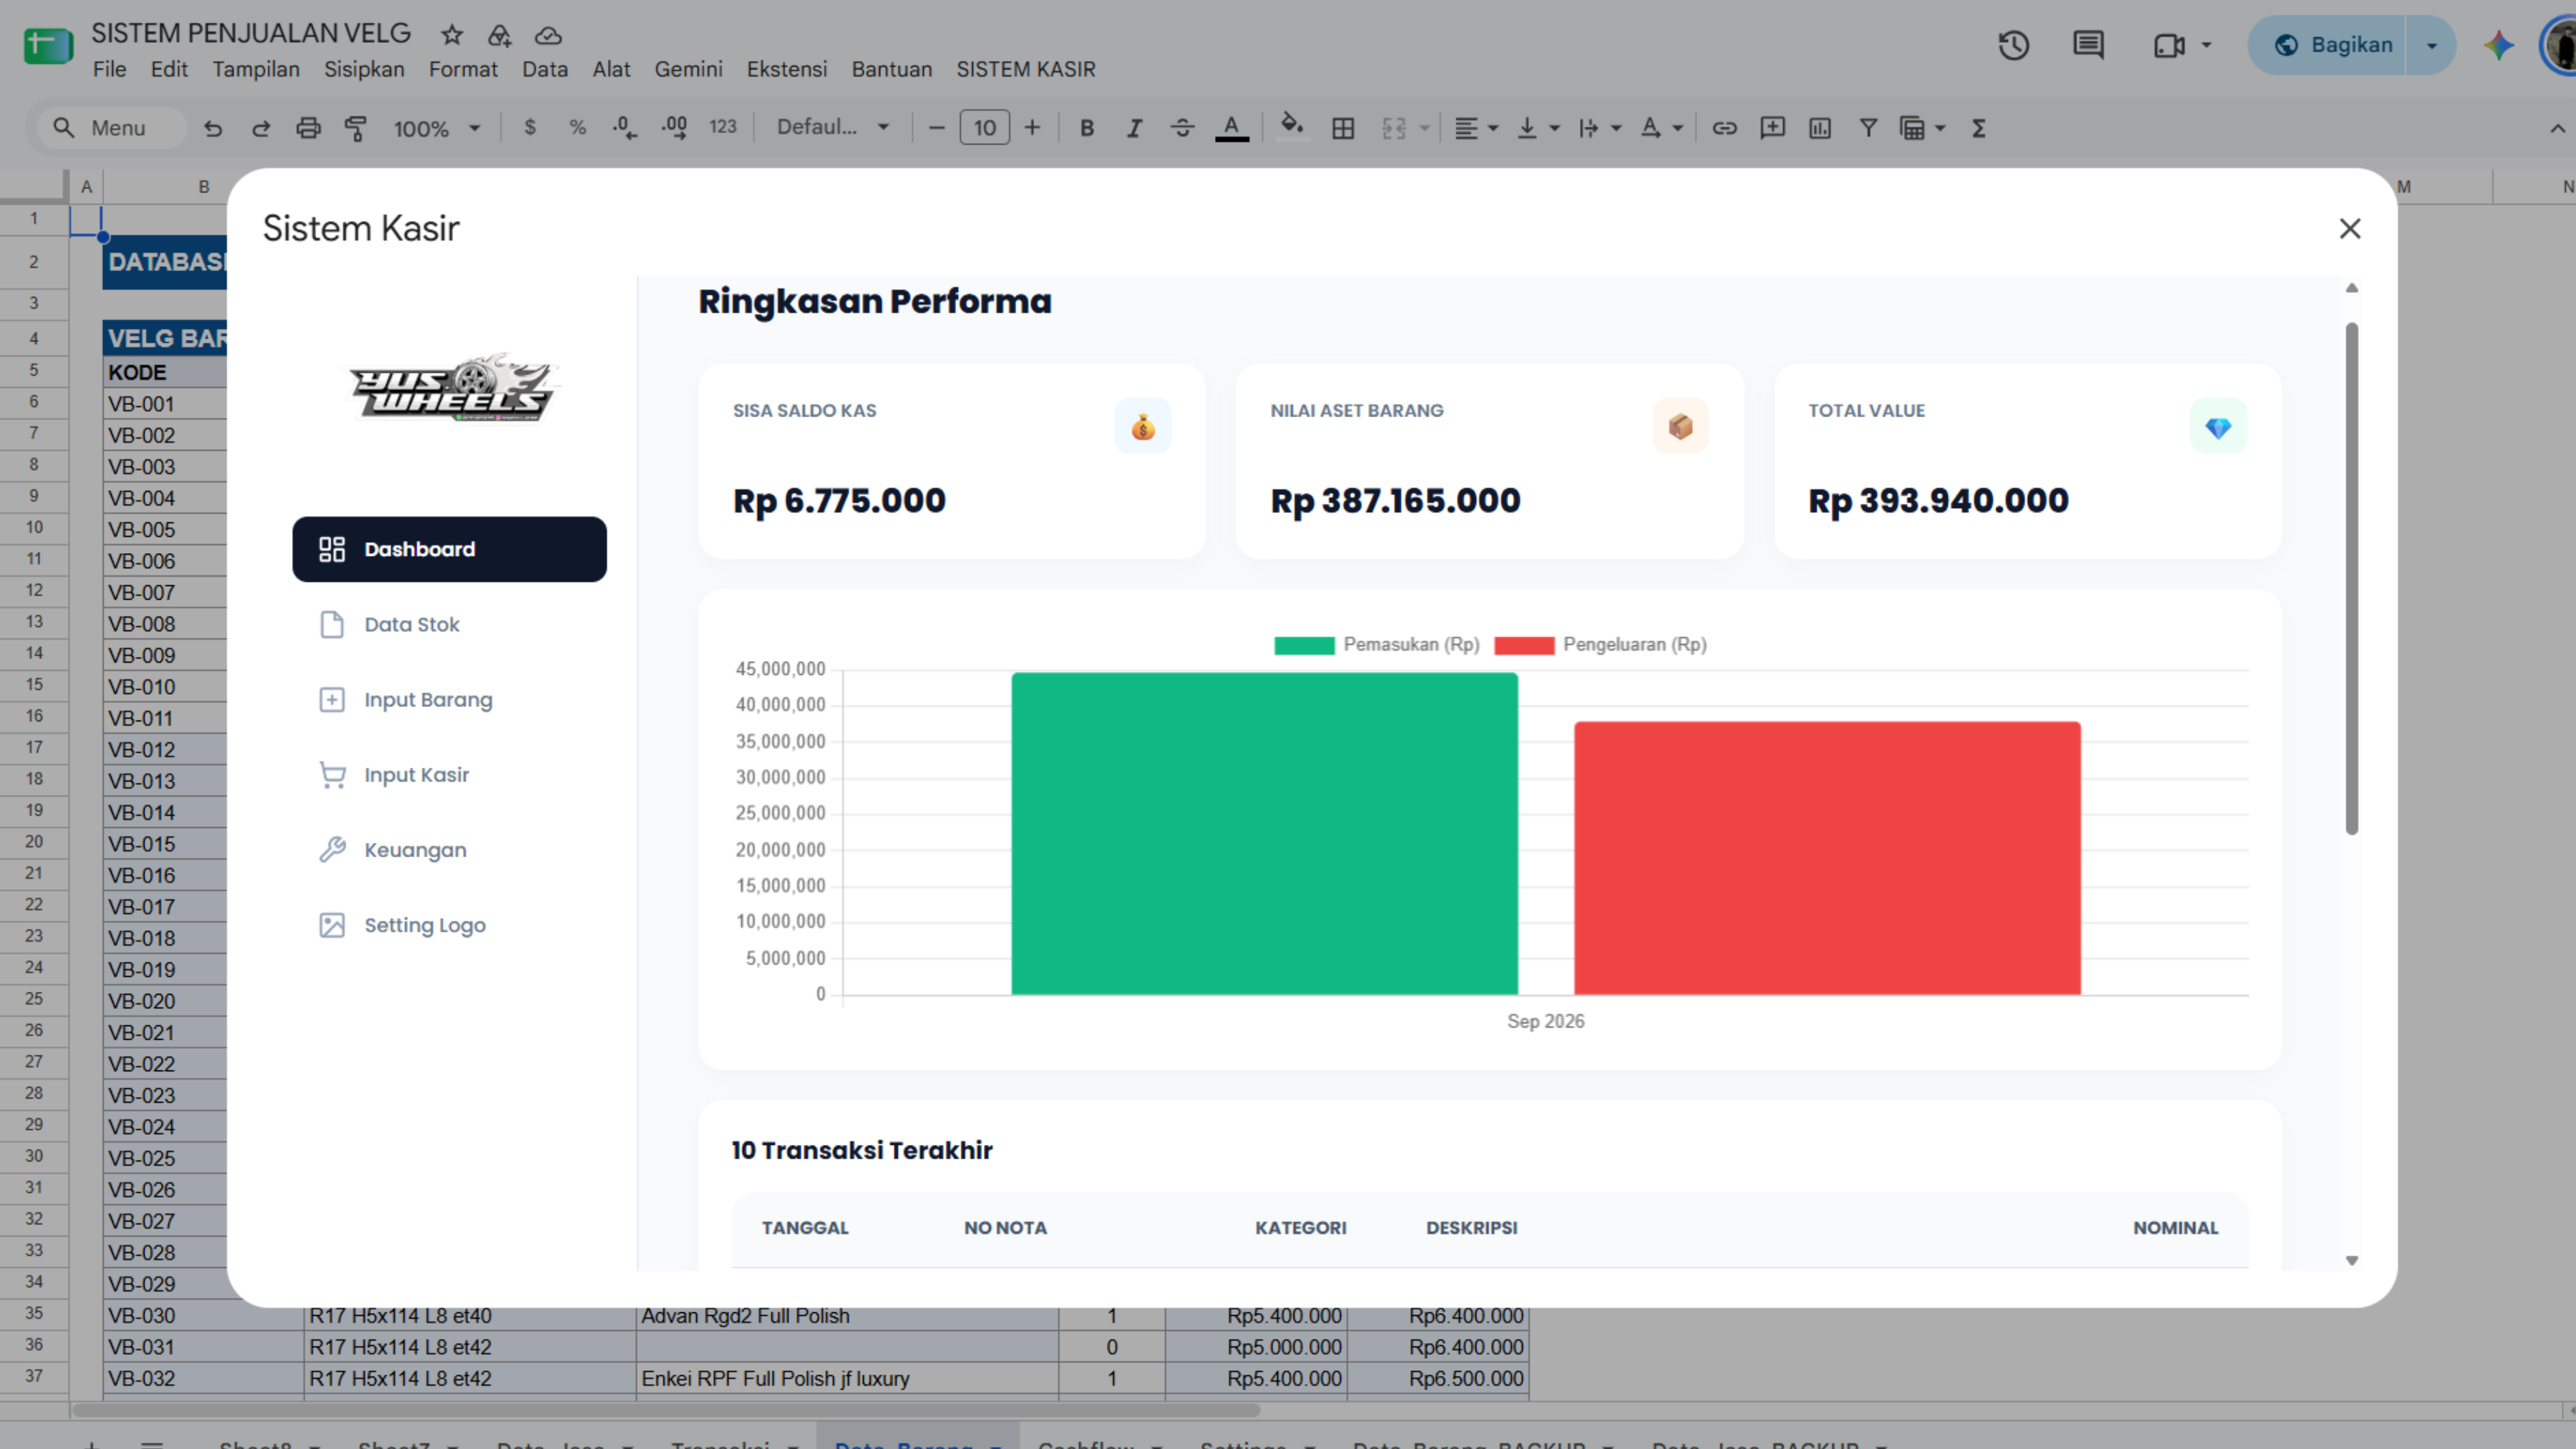Expand the video call dropdown
The image size is (2576, 1449).
(2206, 45)
